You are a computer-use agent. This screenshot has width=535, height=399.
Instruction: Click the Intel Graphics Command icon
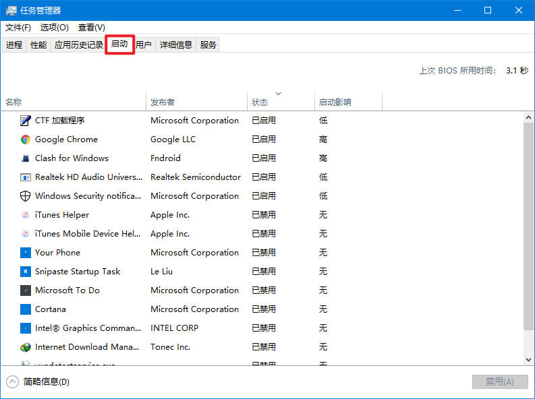(x=26, y=328)
